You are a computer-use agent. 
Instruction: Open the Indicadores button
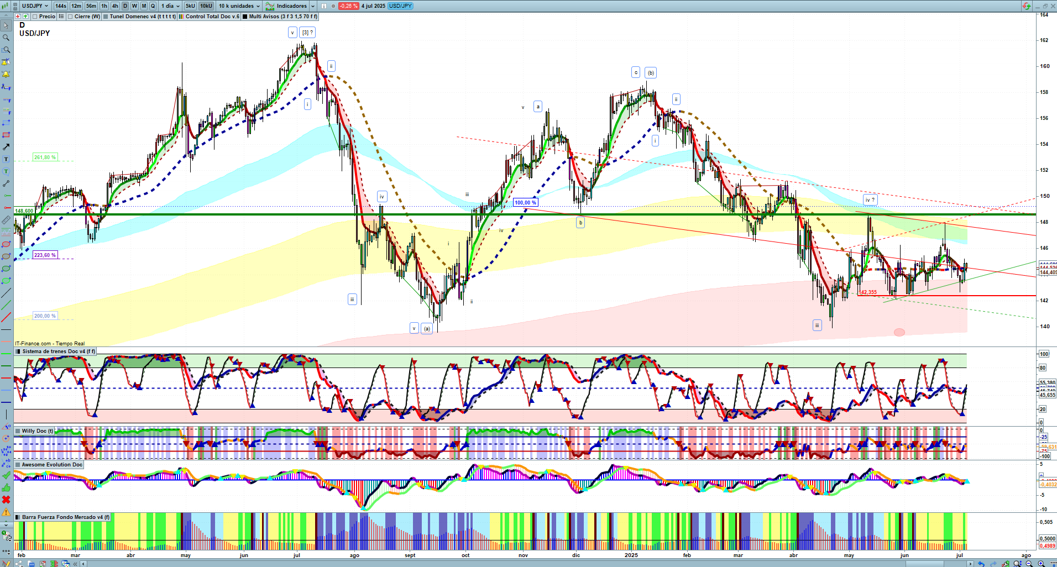tap(291, 6)
